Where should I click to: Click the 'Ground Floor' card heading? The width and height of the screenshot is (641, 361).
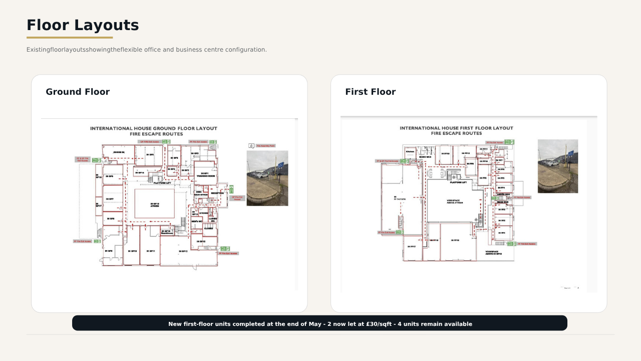coord(78,92)
